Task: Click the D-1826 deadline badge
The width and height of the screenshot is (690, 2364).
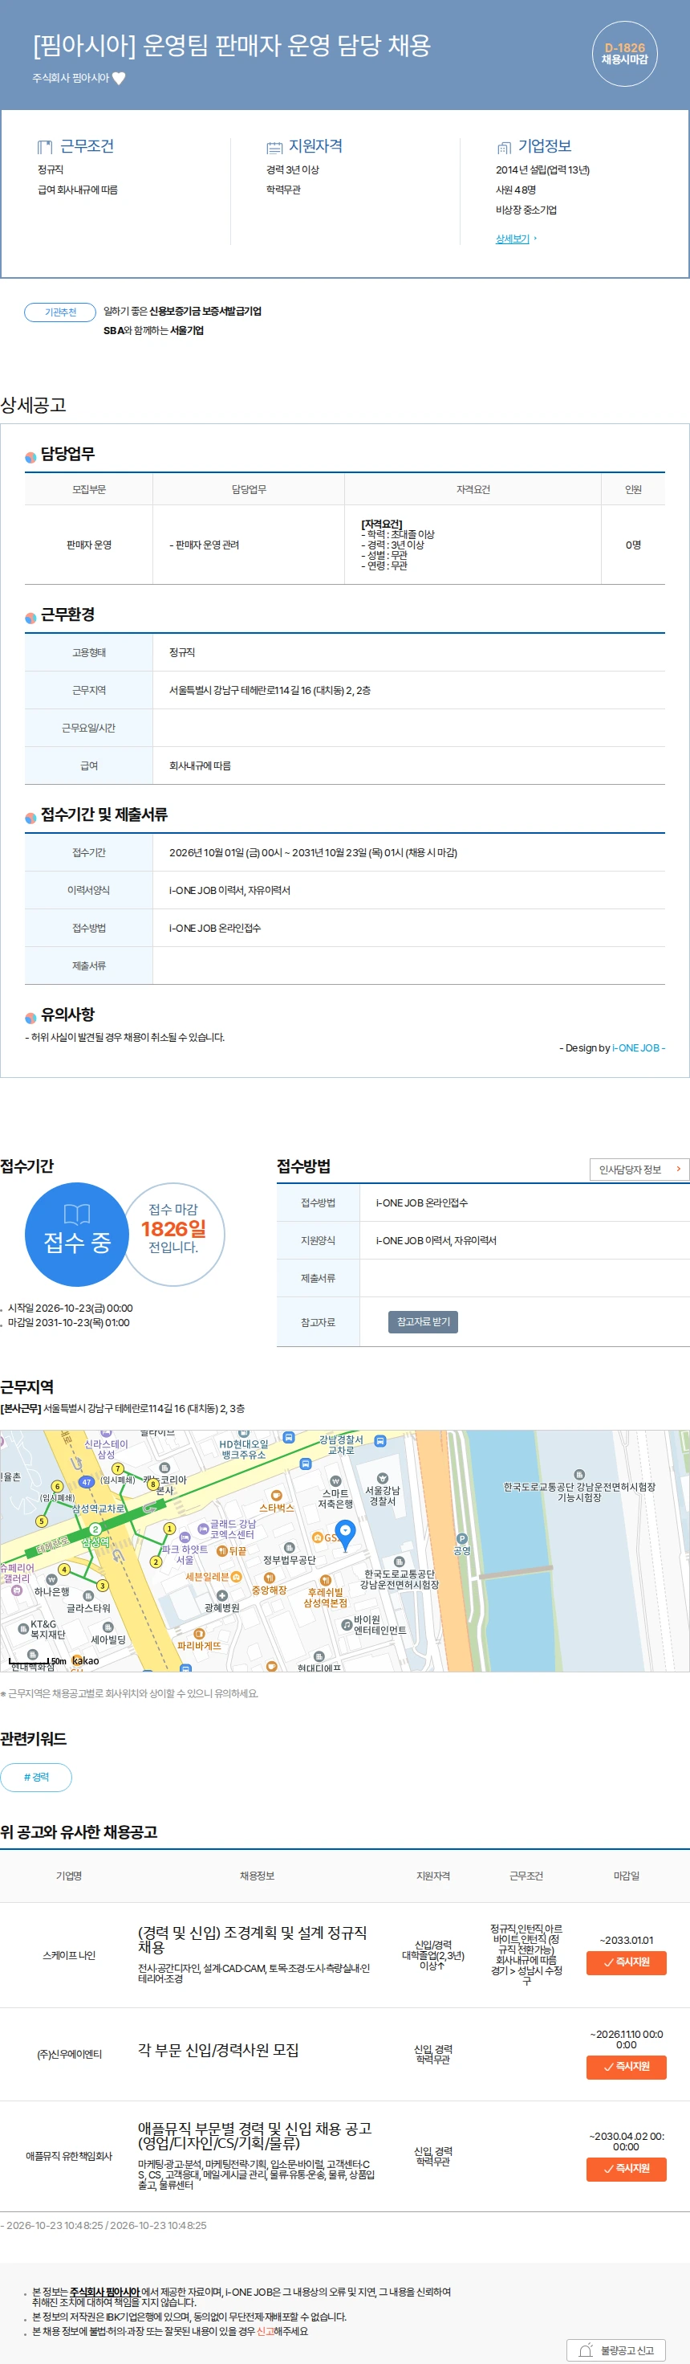Action: (624, 53)
